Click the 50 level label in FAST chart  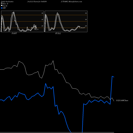click(x=42, y=19)
